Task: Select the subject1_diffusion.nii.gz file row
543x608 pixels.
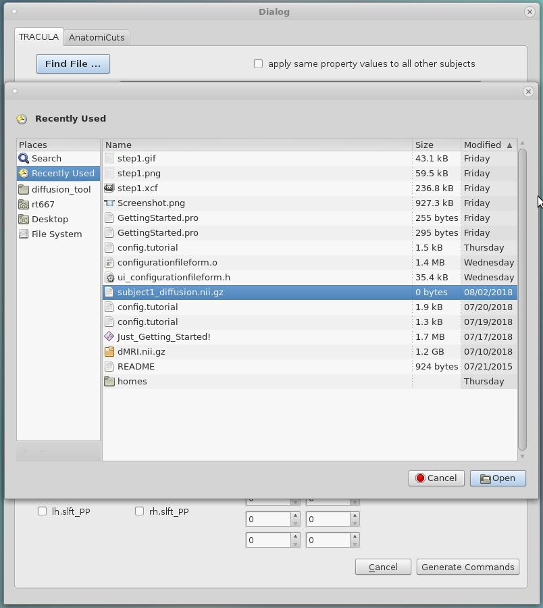Action: 257,293
